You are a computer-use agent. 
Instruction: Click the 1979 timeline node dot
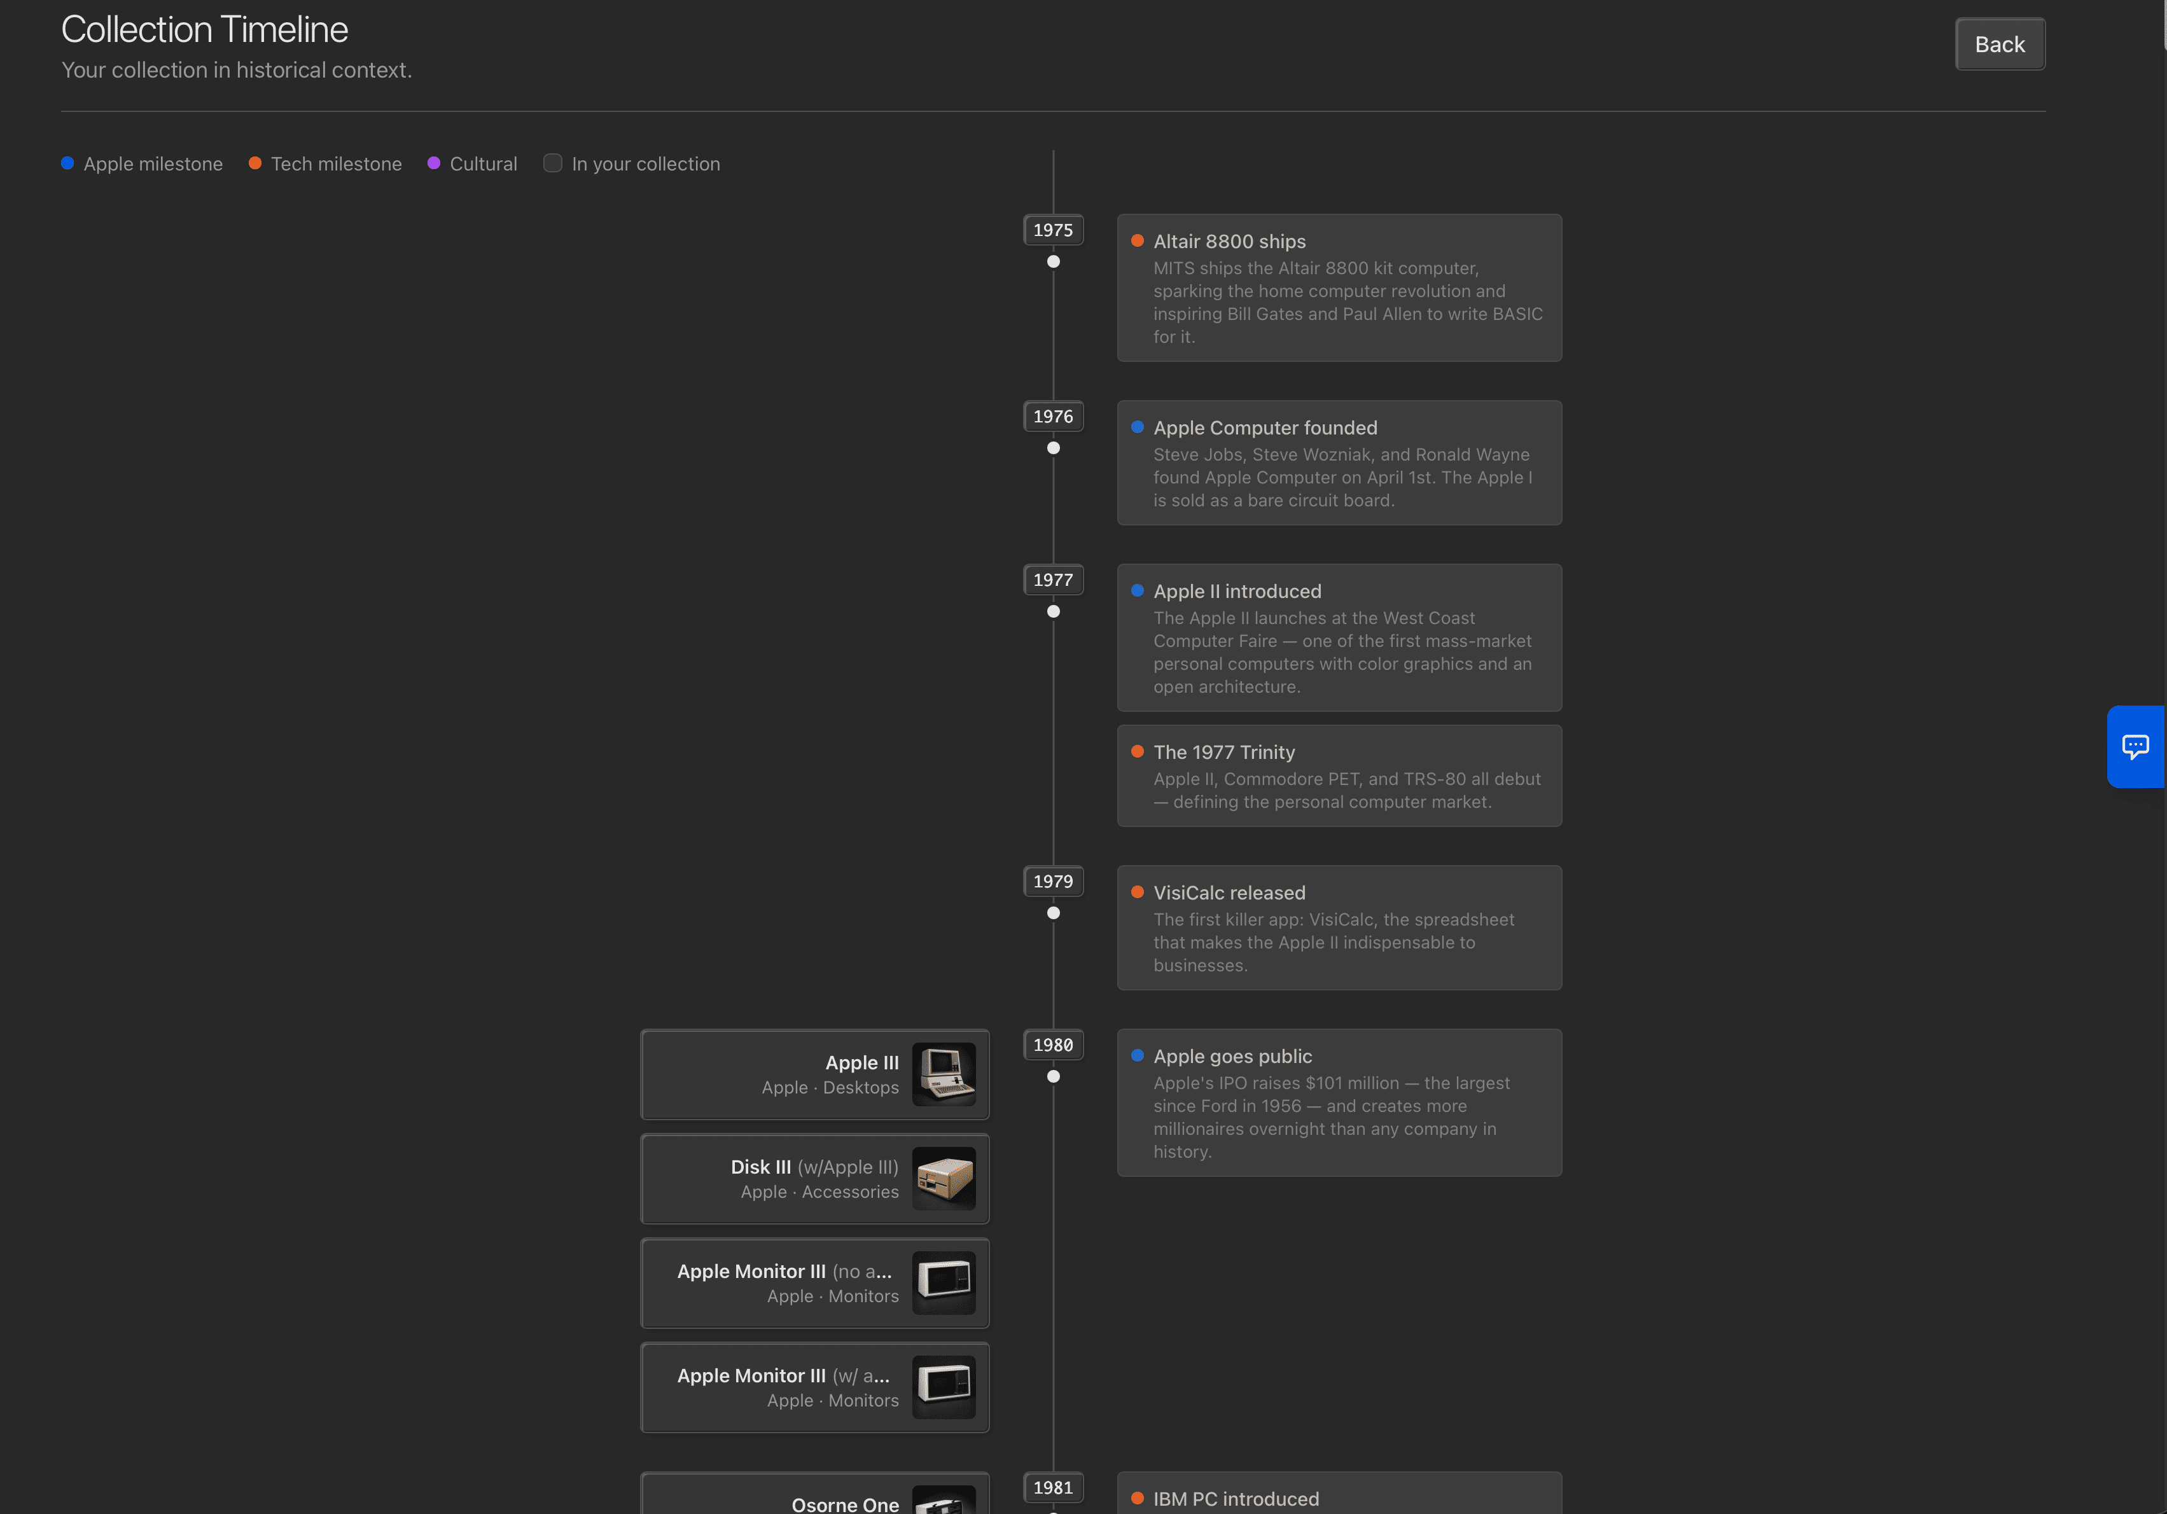click(1054, 913)
